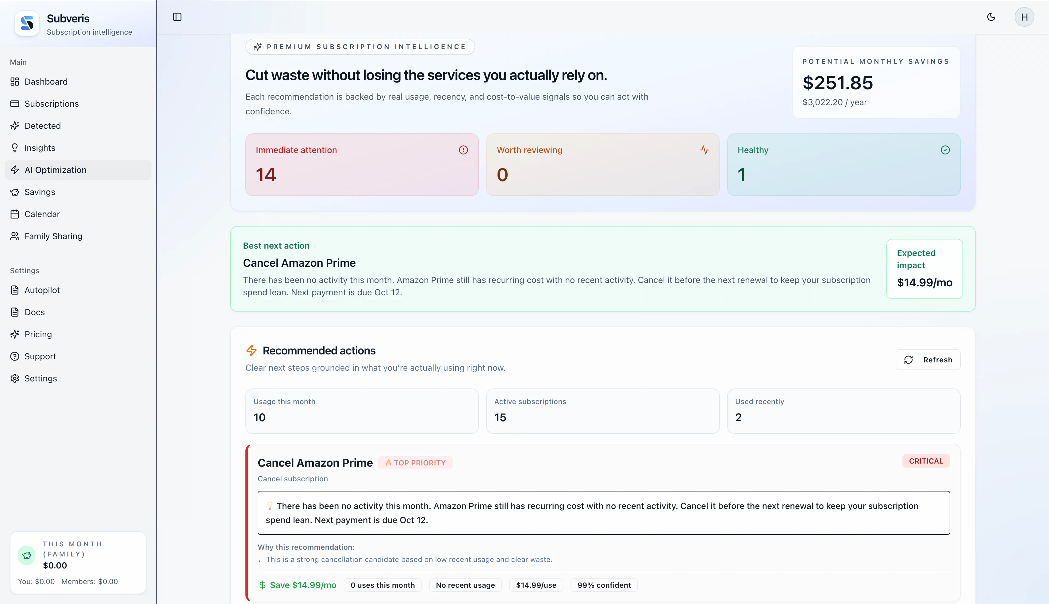This screenshot has width=1049, height=604.
Task: Open the Dashboard page
Action: pyautogui.click(x=78, y=82)
